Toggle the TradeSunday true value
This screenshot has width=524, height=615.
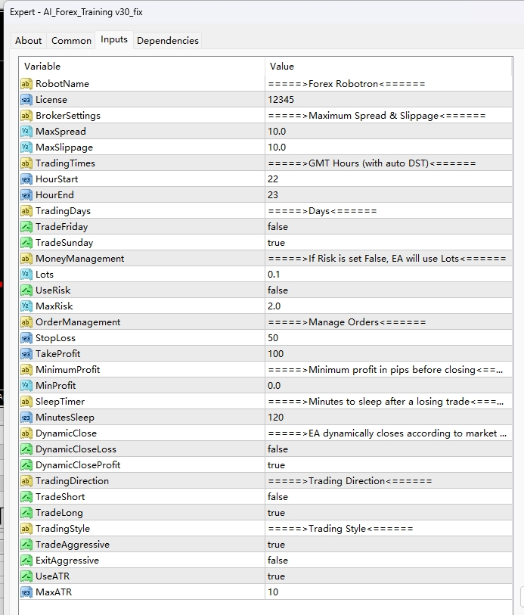pos(276,243)
